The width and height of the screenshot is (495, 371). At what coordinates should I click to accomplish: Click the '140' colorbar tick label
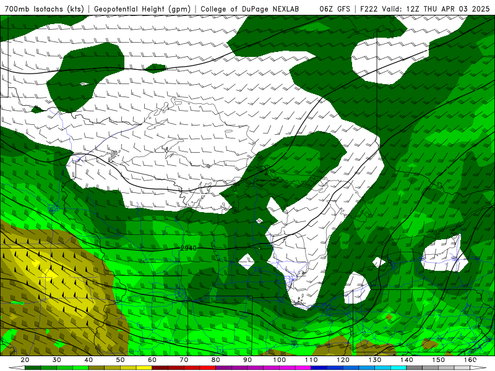(x=407, y=360)
